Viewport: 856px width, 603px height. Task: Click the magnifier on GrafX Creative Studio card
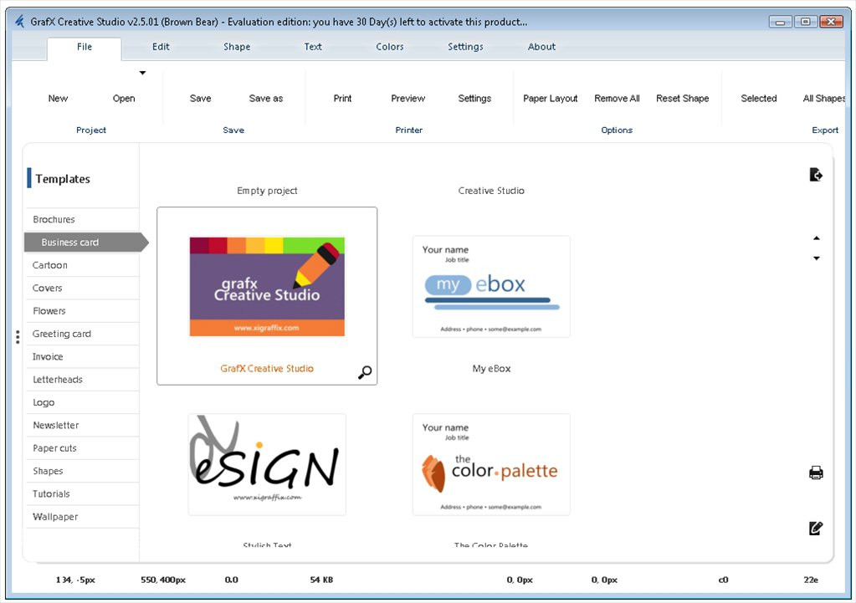pyautogui.click(x=365, y=372)
